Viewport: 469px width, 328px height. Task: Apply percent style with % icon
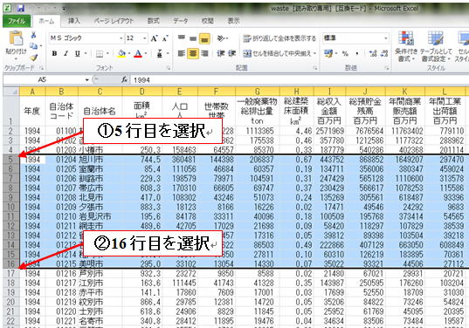click(x=345, y=54)
